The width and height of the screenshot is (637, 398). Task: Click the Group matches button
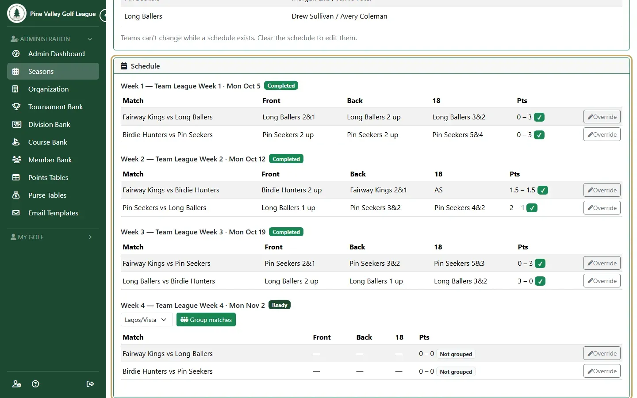pos(206,320)
